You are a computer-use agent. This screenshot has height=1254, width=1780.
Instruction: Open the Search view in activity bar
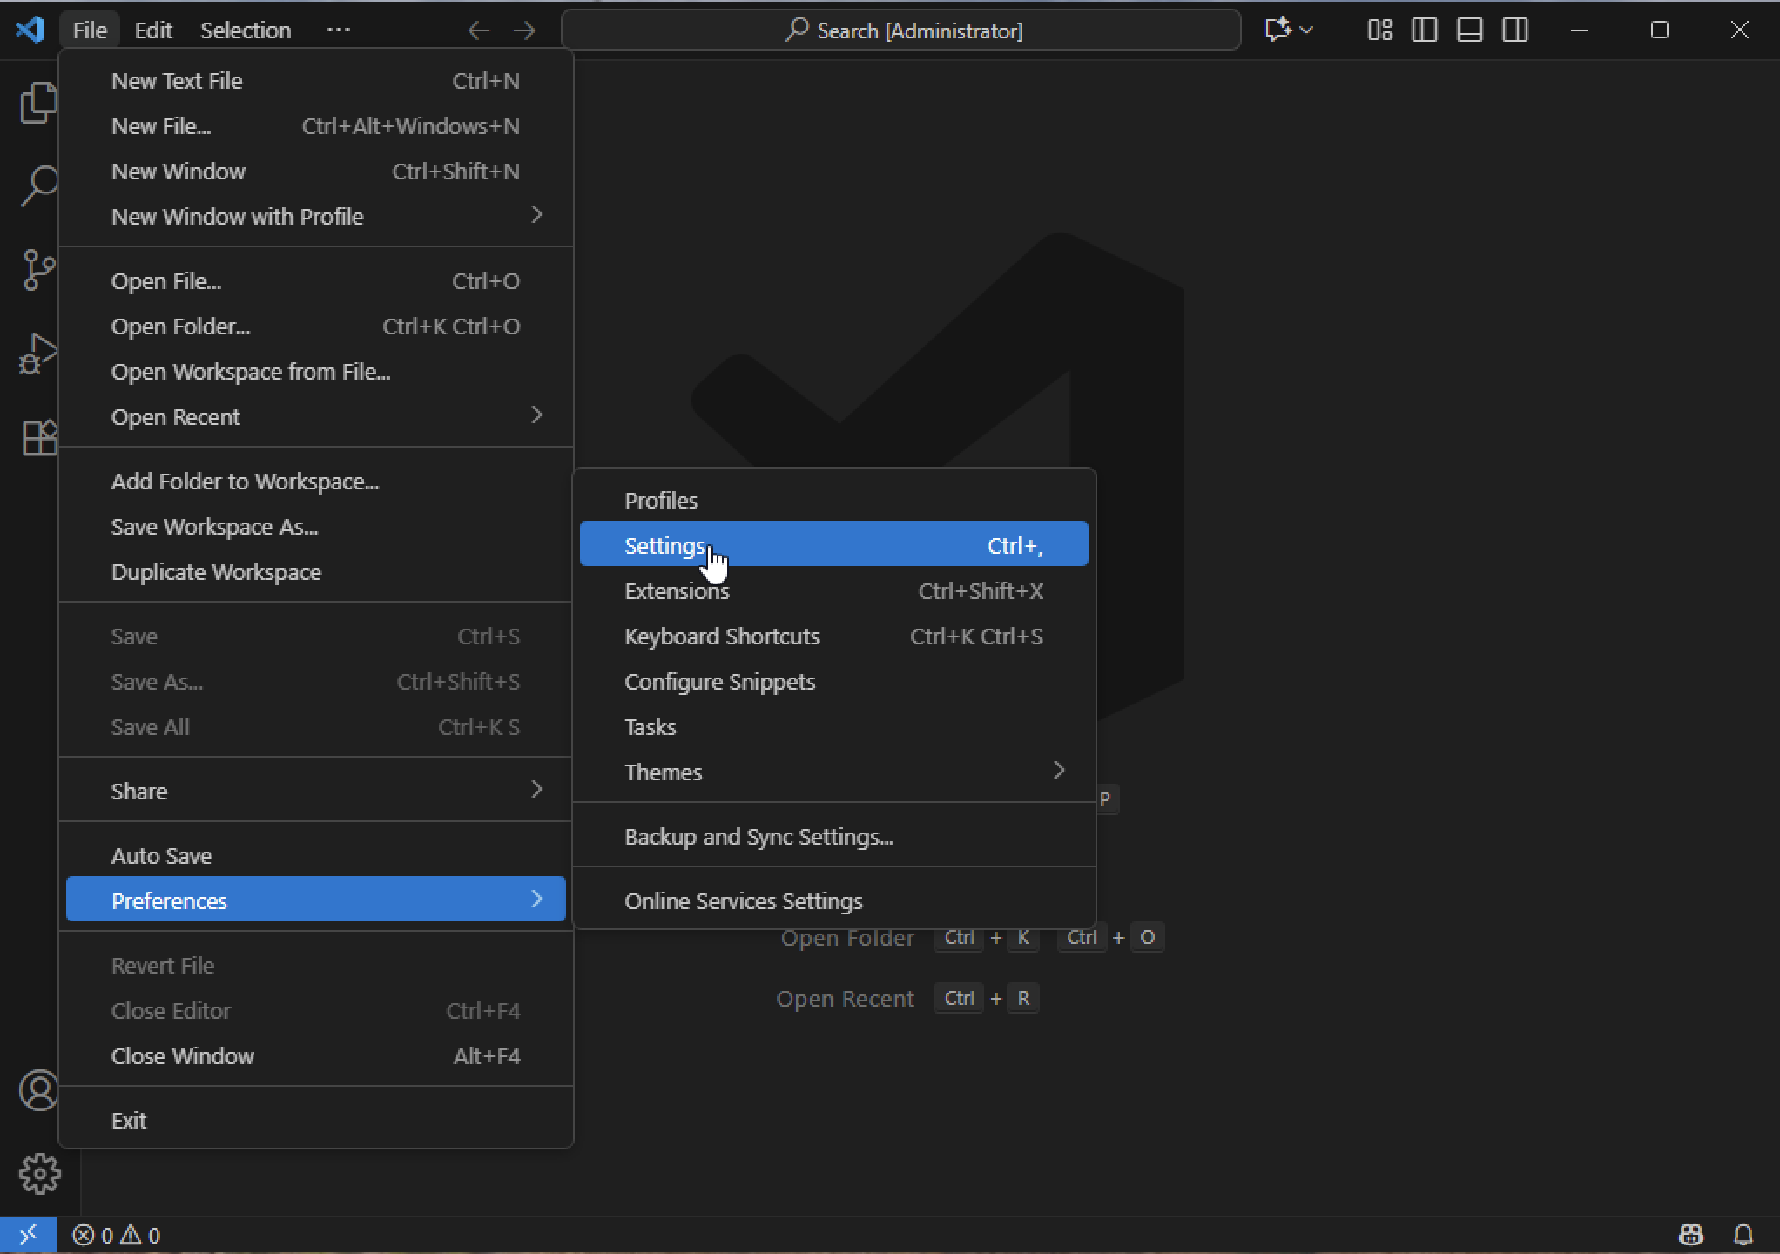38,185
